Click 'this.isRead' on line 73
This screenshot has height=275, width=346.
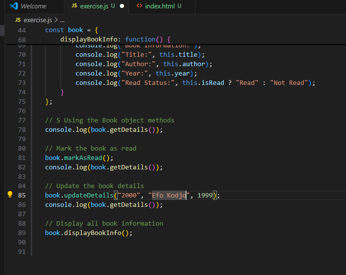pos(203,82)
